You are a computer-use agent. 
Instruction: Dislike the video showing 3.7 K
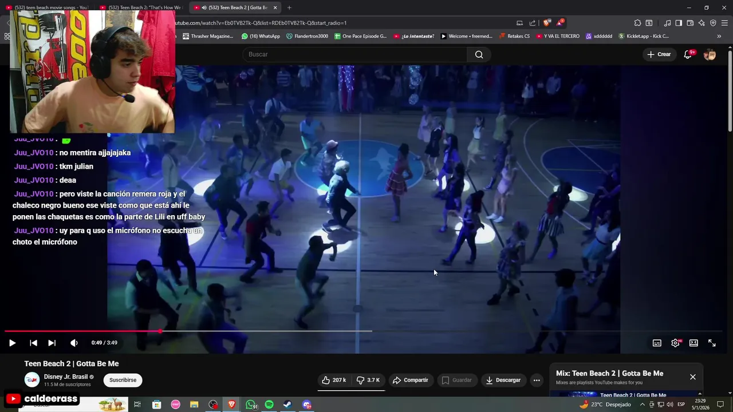(368, 380)
